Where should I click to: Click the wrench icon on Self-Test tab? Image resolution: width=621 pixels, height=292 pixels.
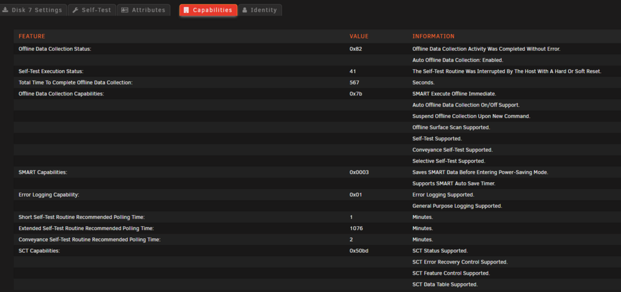tap(75, 11)
